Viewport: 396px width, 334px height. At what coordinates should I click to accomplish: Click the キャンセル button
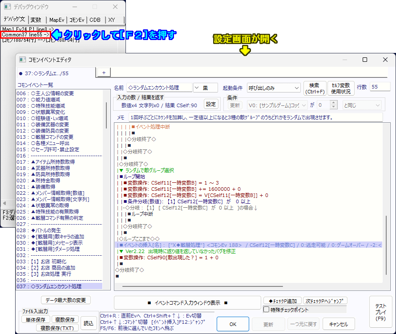click(339, 324)
